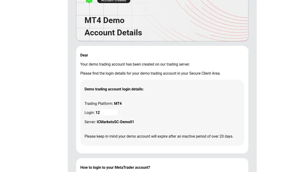The width and height of the screenshot is (302, 172).
Task: Click the Account Details heading line
Action: tap(113, 32)
